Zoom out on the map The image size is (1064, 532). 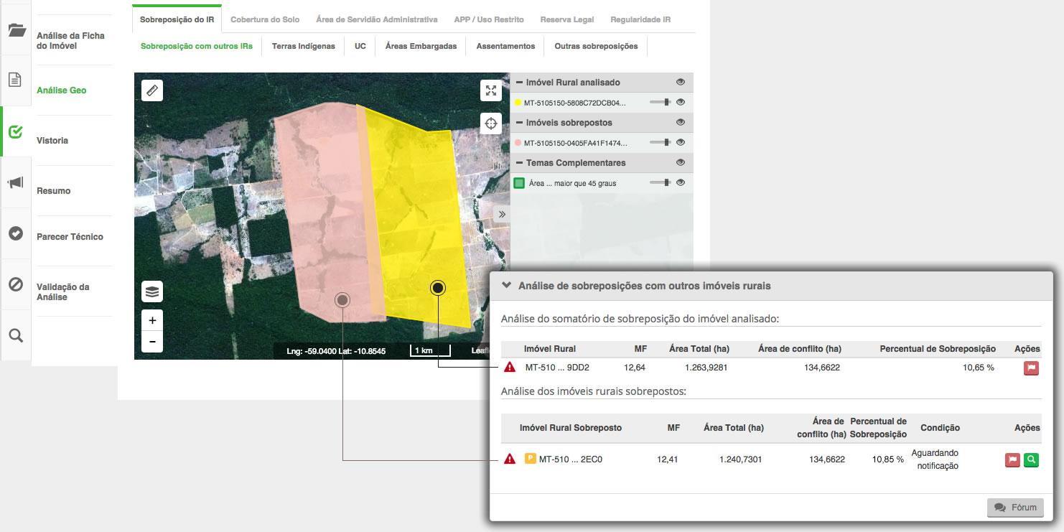click(152, 342)
